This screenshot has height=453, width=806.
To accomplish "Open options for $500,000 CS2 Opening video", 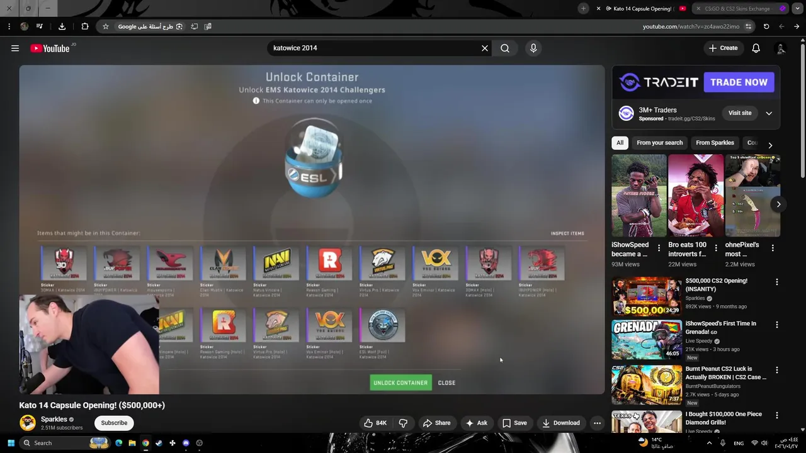I will (x=776, y=282).
